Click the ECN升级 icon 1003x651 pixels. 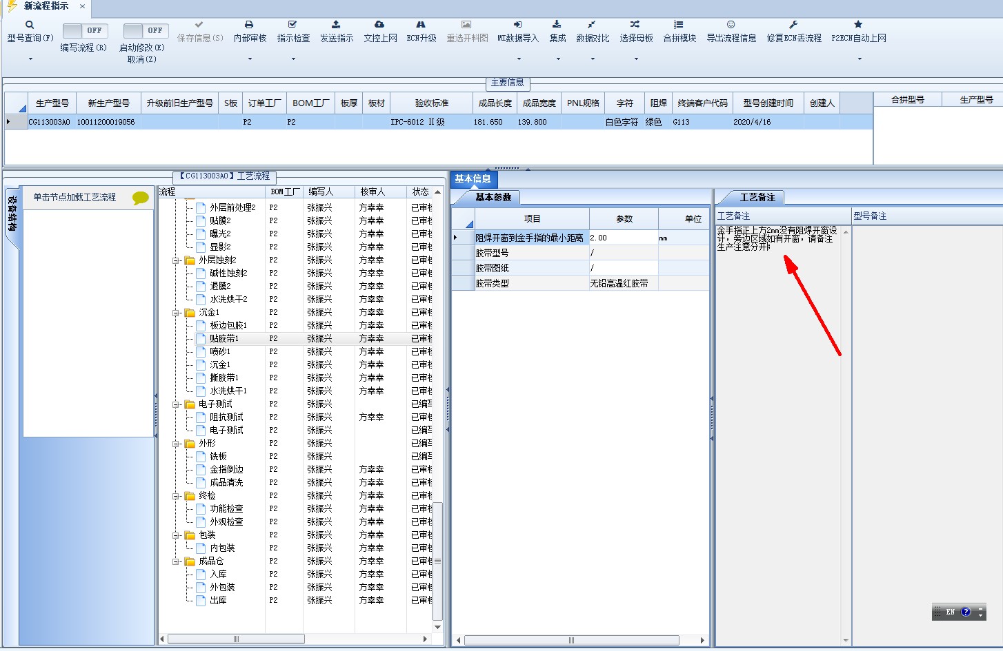(421, 24)
